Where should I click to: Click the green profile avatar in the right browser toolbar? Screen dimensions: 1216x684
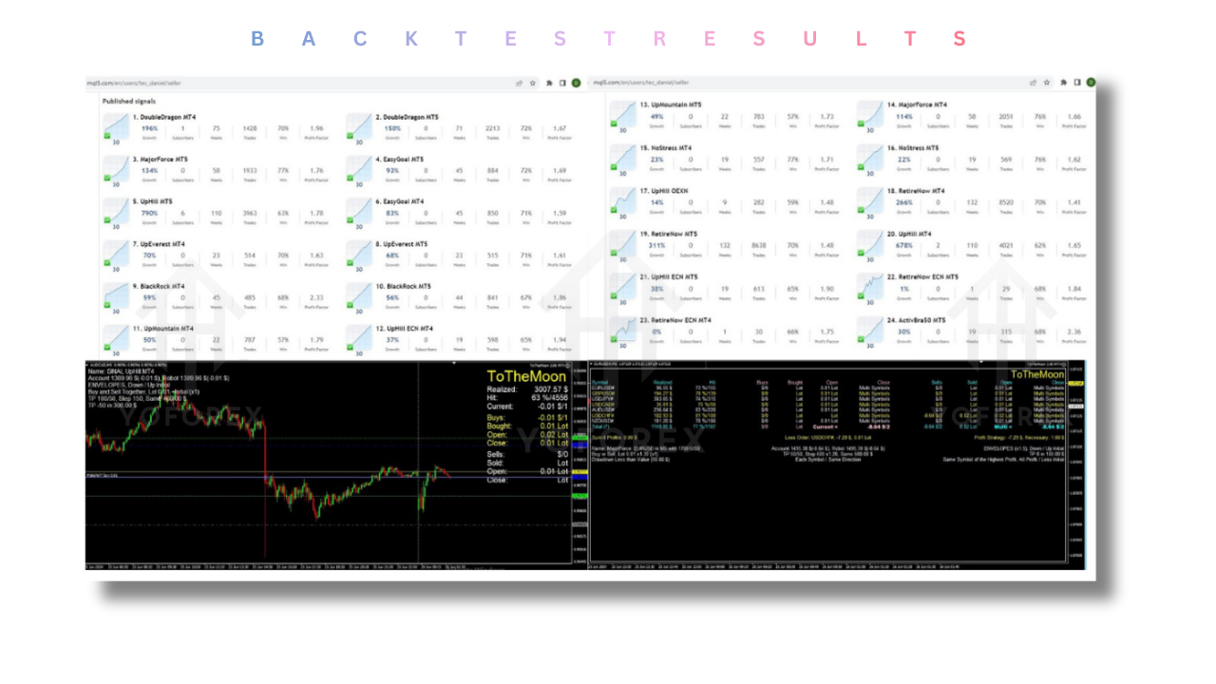1091,83
